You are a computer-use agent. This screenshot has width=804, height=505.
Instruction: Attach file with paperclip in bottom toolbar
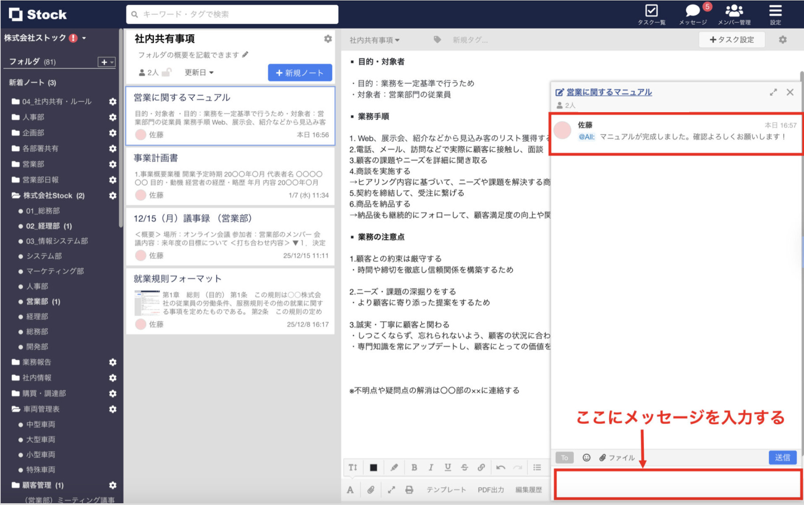[371, 490]
